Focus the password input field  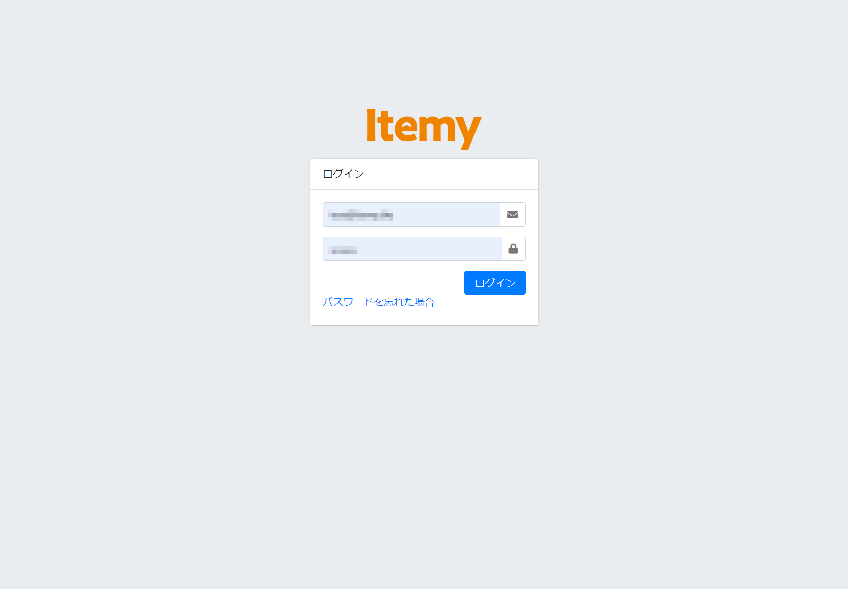coord(412,249)
